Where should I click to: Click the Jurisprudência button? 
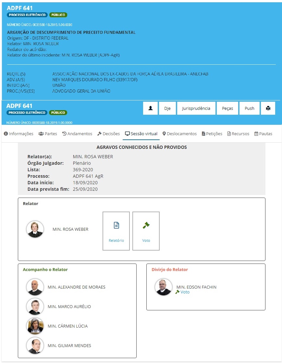click(x=196, y=108)
